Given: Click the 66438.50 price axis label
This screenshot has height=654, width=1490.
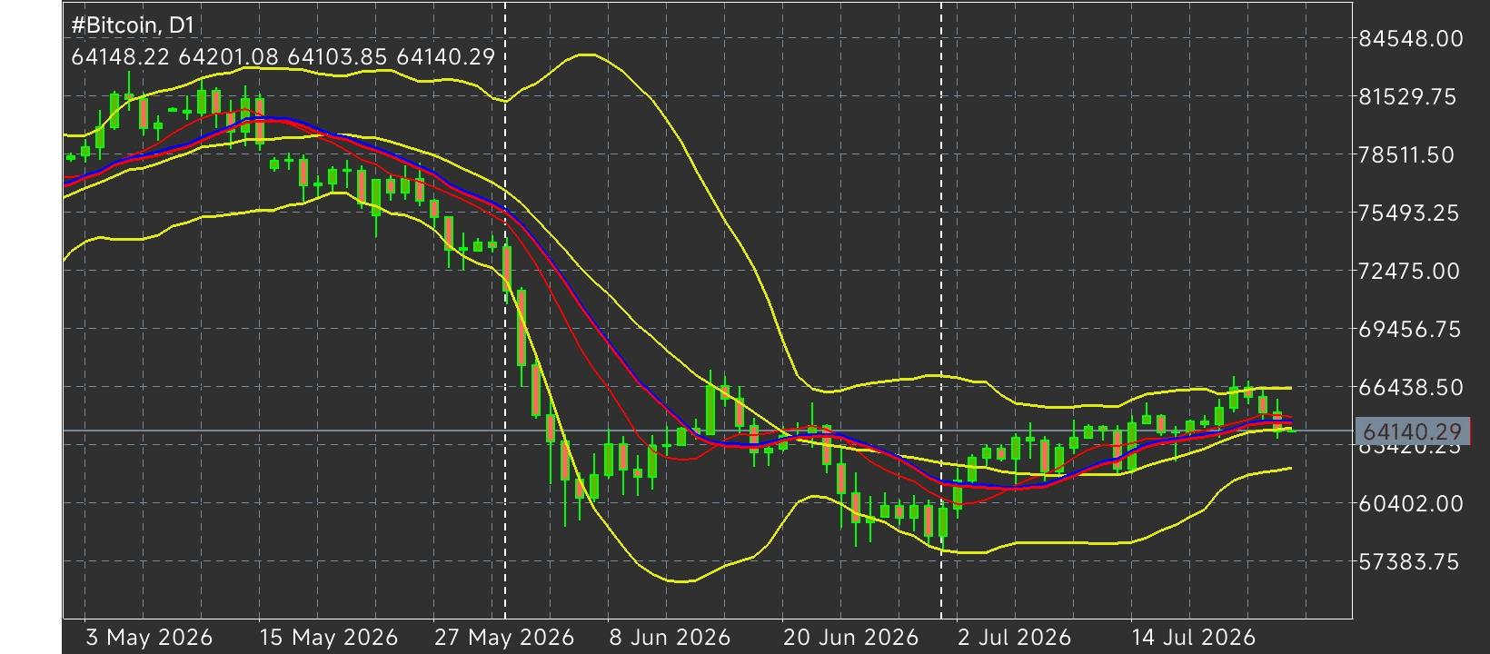Looking at the screenshot, I should pos(1410,387).
